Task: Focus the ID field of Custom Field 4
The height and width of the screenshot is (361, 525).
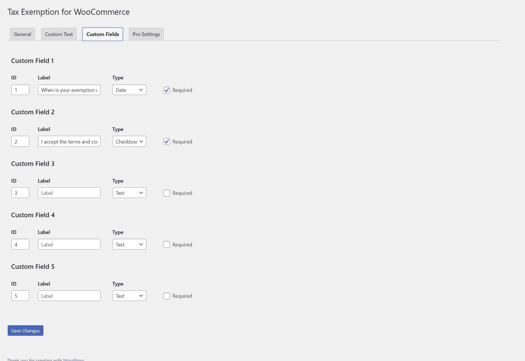Action: point(20,244)
